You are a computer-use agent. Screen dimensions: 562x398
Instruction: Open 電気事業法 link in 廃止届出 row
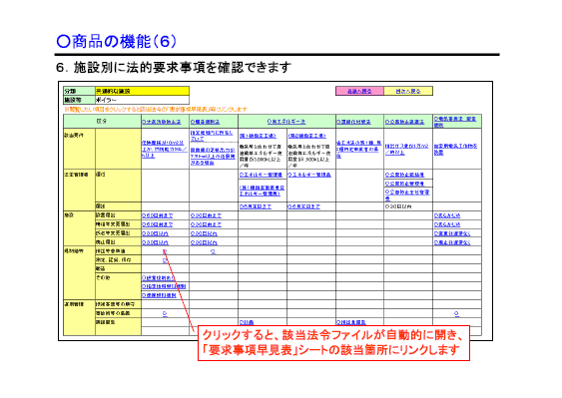pos(452,242)
